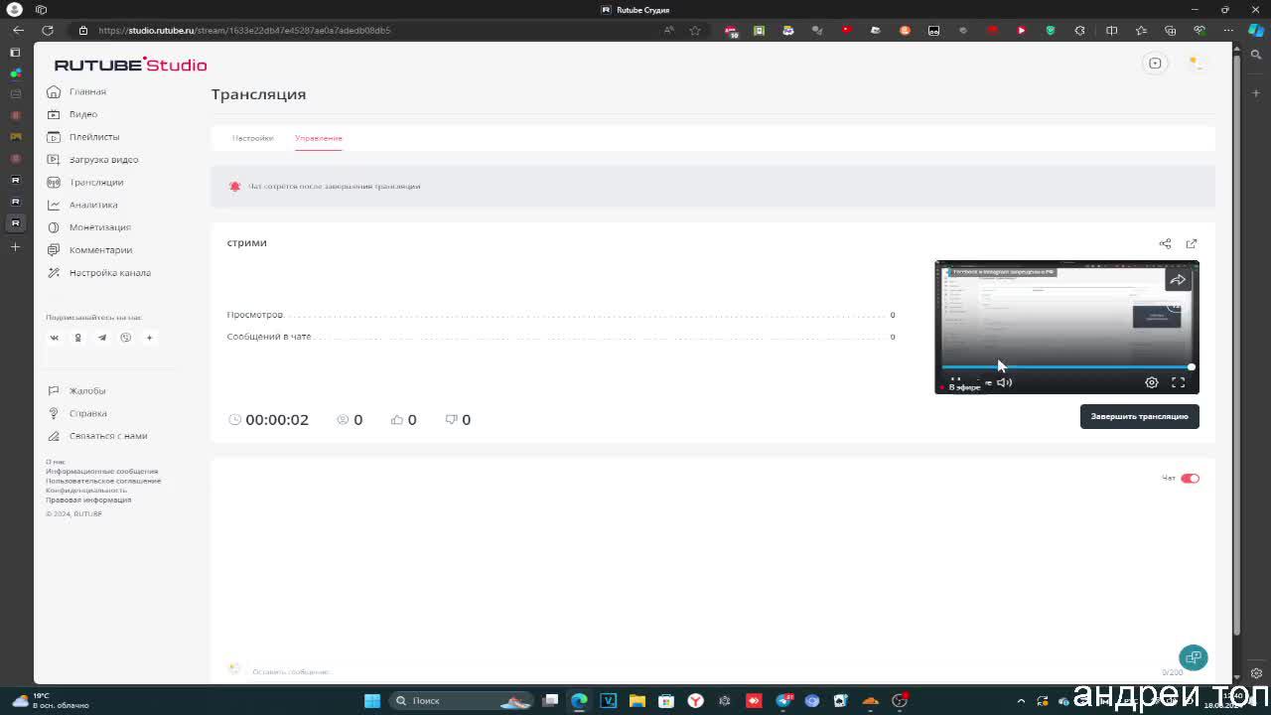Open a new vertical tab with plus
This screenshot has width=1271, height=715.
tap(15, 246)
